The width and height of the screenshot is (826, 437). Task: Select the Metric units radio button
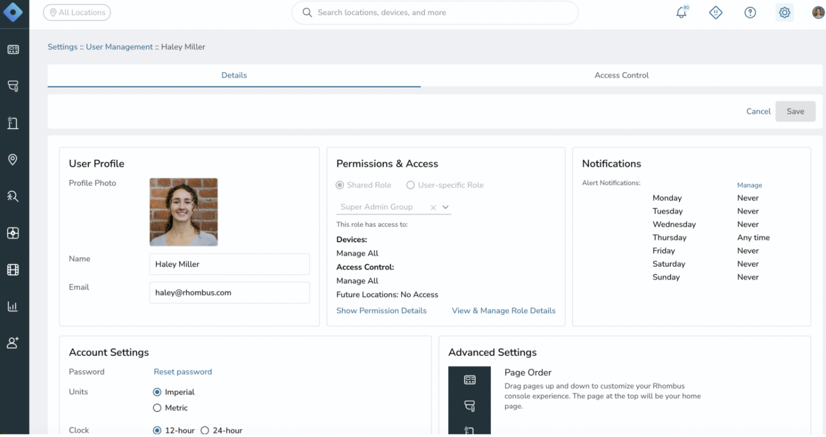pos(157,408)
